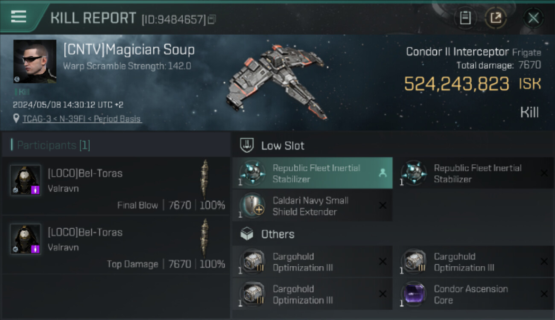Click the clipboard report icon
The image size is (555, 320).
465,18
